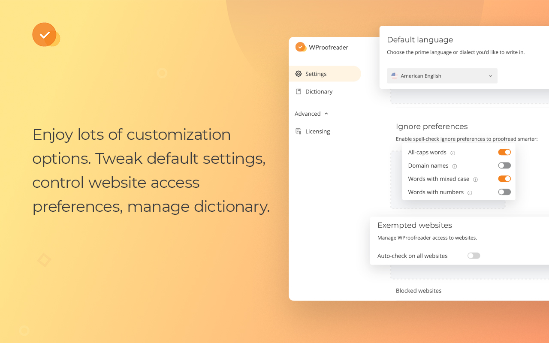
Task: Click info icon beside Words with mixed case
Action: pyautogui.click(x=475, y=179)
